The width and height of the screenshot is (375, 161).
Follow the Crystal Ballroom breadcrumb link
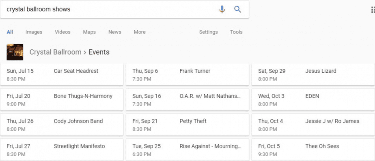[x=55, y=52]
